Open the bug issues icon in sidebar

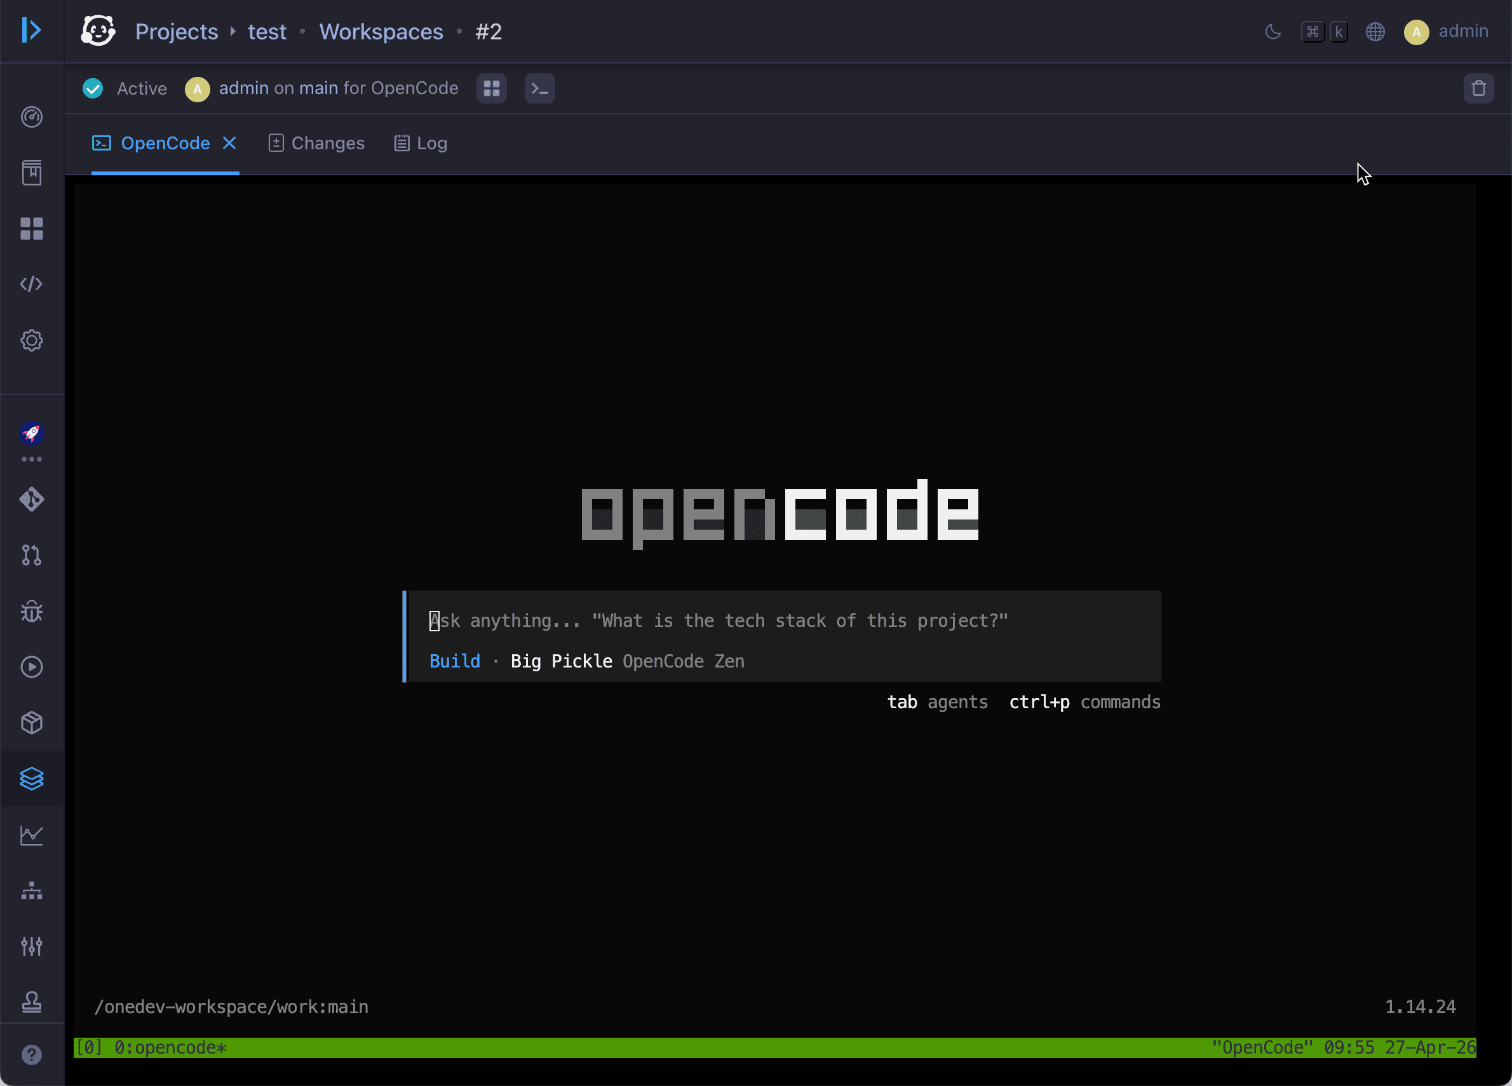pyautogui.click(x=31, y=611)
